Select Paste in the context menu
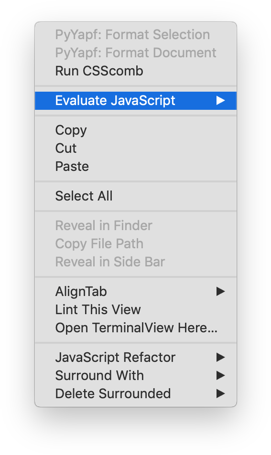The image size is (271, 455). [x=136, y=166]
